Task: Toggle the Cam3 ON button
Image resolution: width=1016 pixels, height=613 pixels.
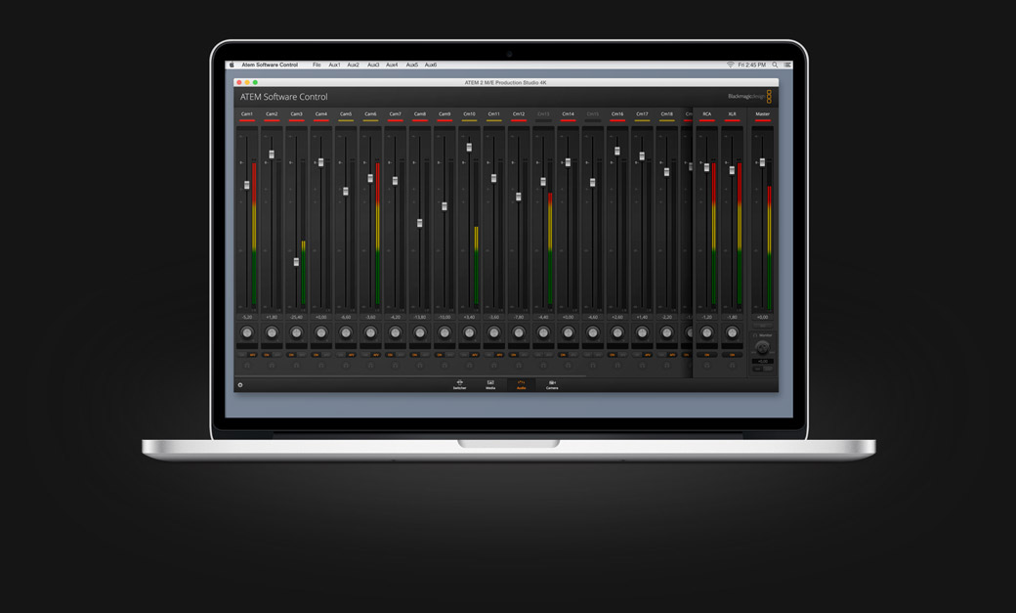Action: point(291,355)
